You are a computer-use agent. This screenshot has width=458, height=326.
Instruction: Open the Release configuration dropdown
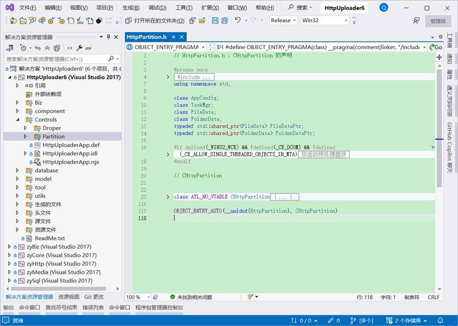pos(283,21)
